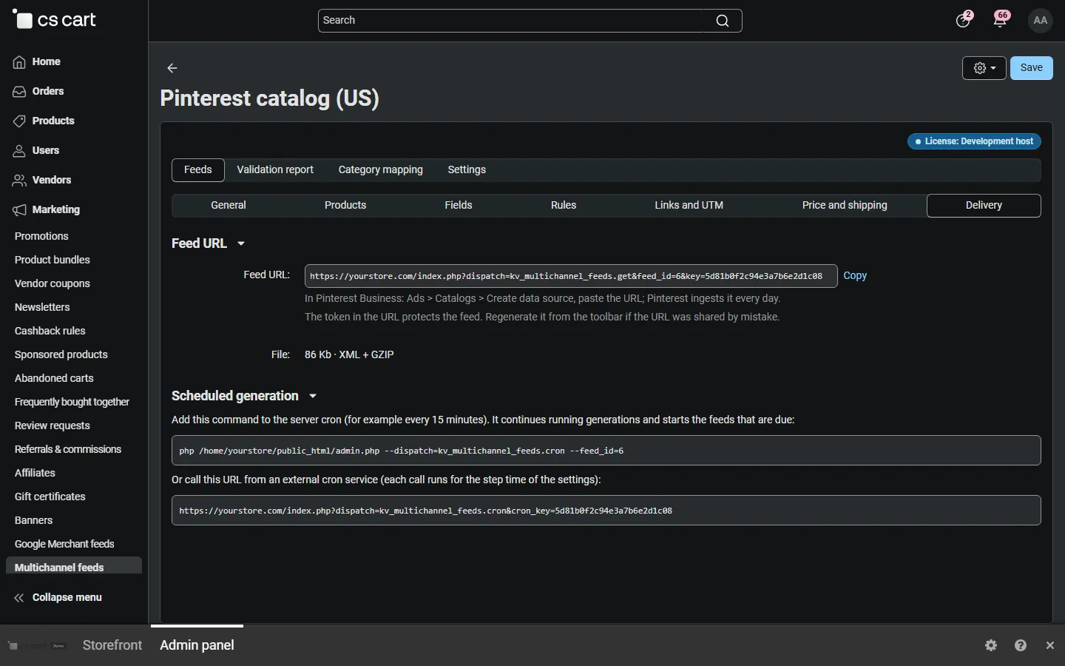The width and height of the screenshot is (1065, 666).
Task: Open Price and shipping sub-tab
Action: [845, 205]
